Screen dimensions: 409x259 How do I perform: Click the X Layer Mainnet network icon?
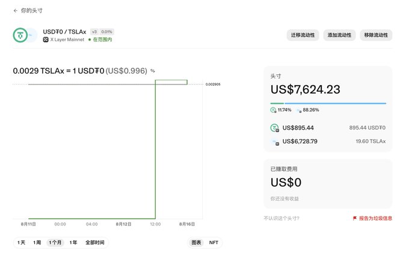(46, 40)
